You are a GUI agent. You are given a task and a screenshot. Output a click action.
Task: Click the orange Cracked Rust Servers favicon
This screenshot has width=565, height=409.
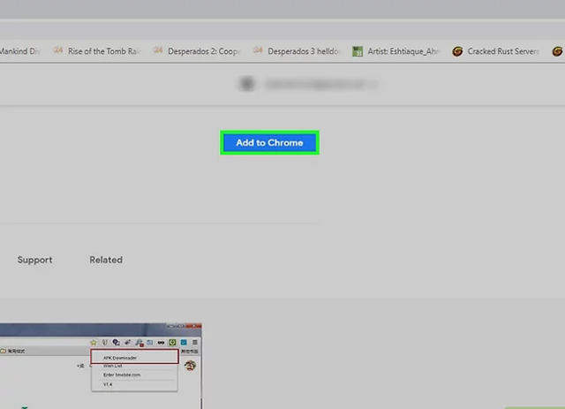(x=457, y=51)
